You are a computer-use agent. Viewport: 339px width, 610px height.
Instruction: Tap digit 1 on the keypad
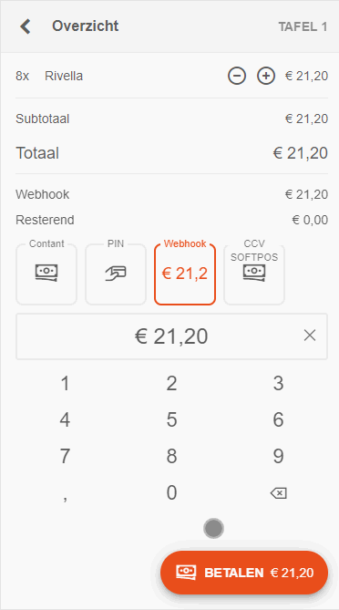[66, 384]
